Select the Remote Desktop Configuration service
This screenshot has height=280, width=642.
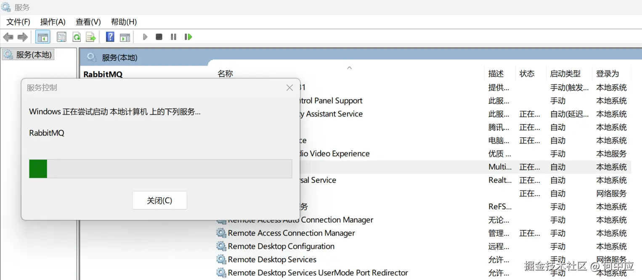(281, 246)
